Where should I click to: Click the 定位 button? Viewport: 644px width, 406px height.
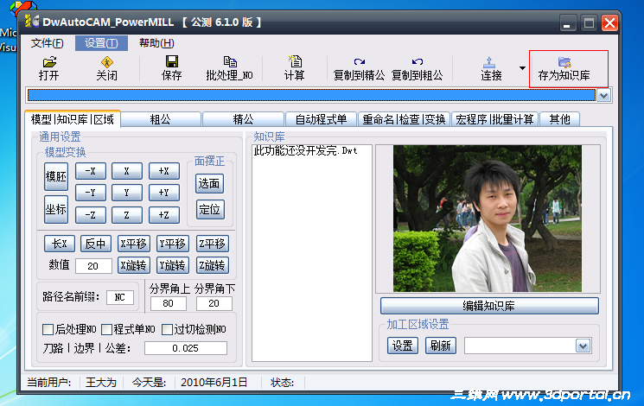[x=209, y=209]
